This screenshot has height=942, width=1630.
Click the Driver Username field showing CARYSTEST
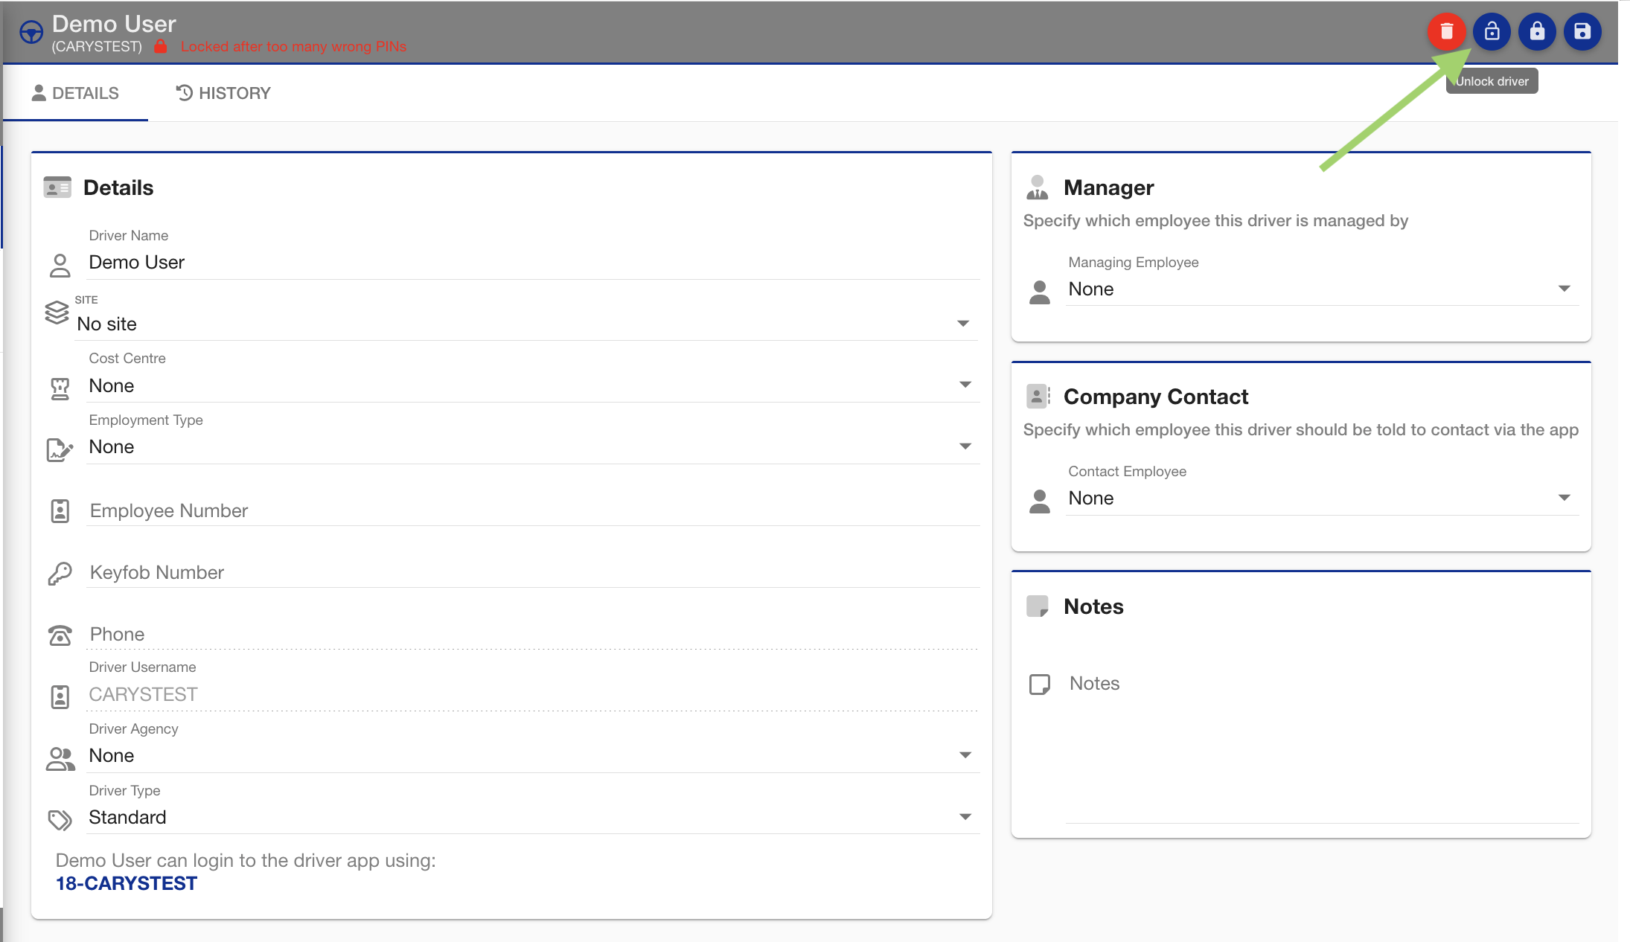click(x=533, y=694)
